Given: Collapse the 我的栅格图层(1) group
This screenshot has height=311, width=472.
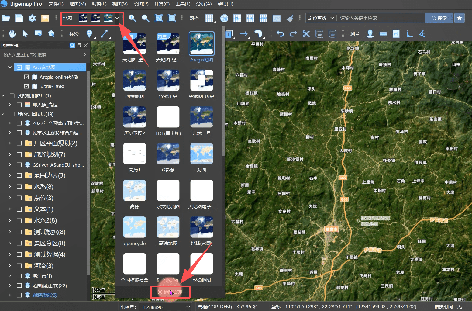Looking at the screenshot, I should (3, 96).
